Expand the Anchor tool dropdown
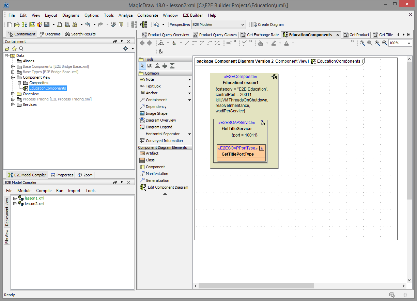Screen dimensions: 417x301 click(189, 93)
